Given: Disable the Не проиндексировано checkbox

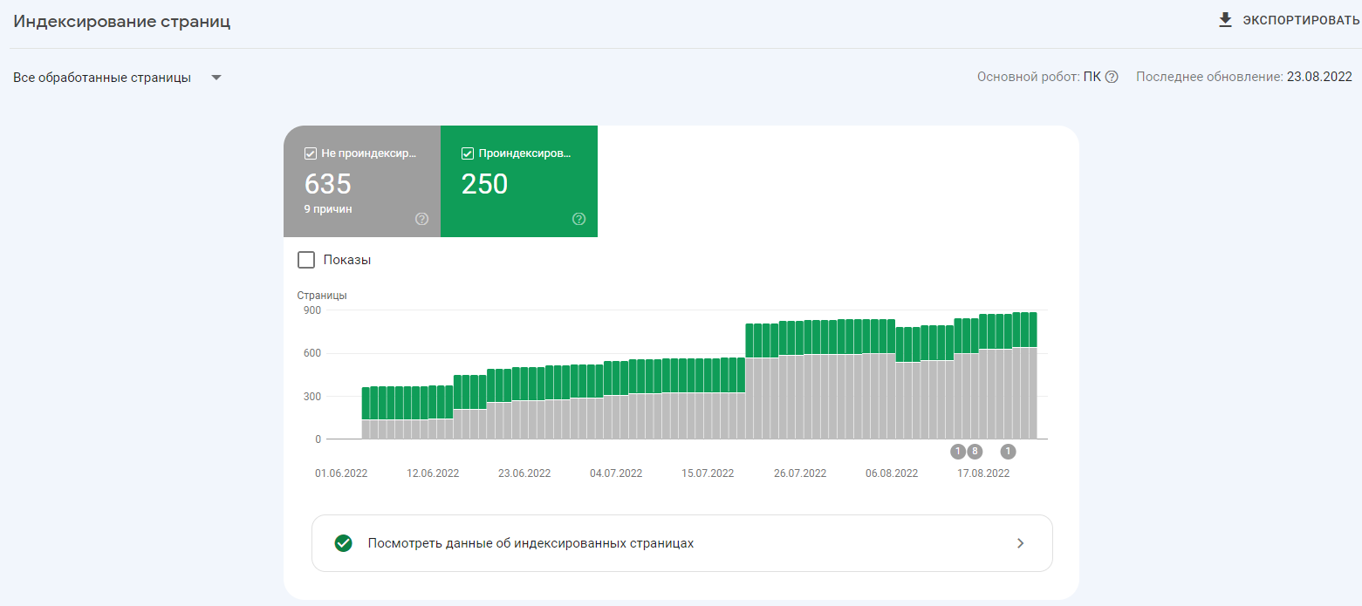Looking at the screenshot, I should click(310, 153).
